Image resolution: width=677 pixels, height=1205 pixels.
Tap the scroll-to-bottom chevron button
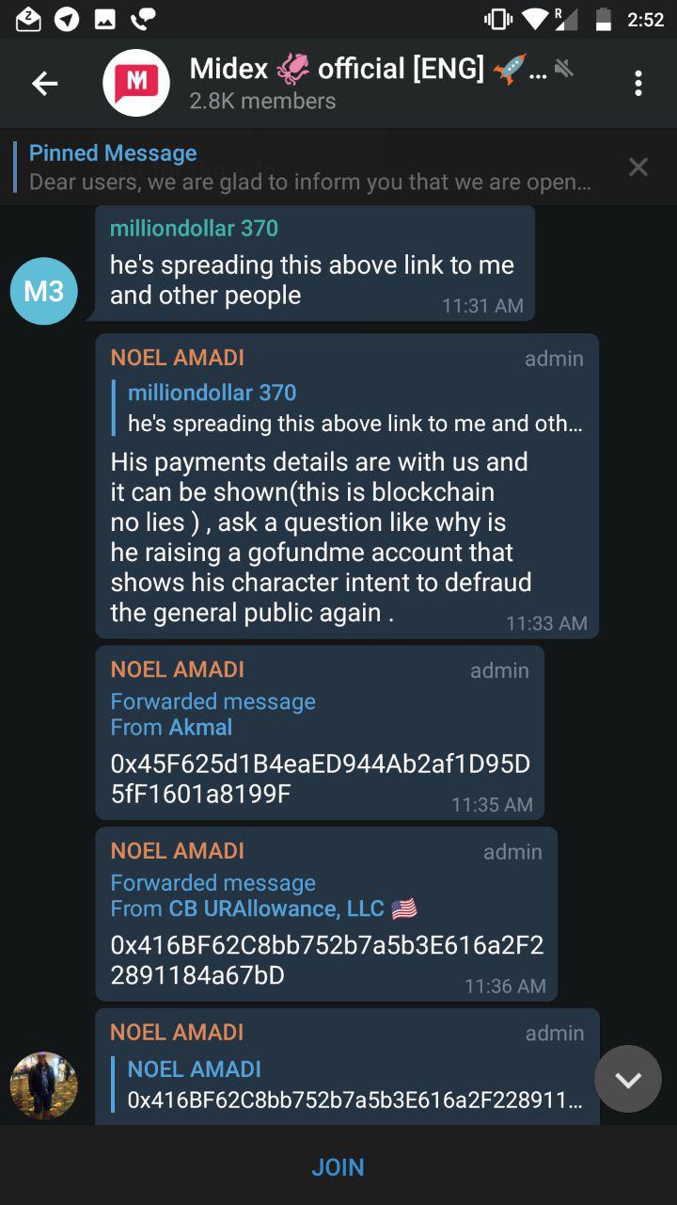[628, 1079]
